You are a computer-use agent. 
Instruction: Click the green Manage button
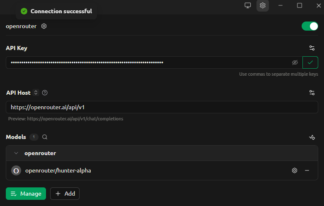click(x=26, y=194)
